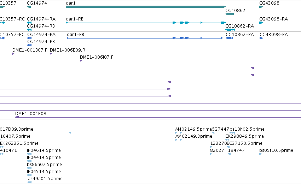Click the 017D09.3prime EST label
Viewport: 301px width, 184px height.
pos(17,129)
